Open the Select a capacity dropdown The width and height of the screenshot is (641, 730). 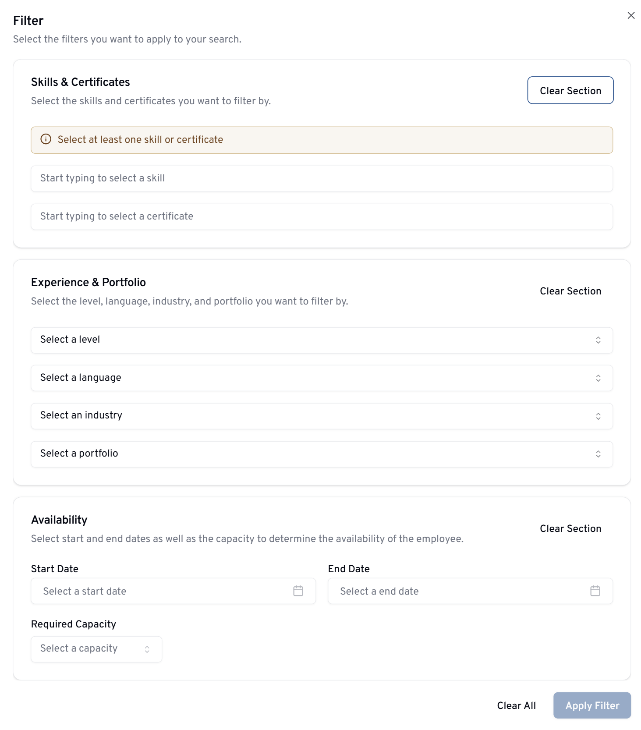[x=96, y=649]
